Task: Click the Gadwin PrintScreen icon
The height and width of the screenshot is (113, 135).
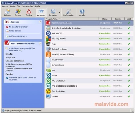Action: [x=48, y=49]
